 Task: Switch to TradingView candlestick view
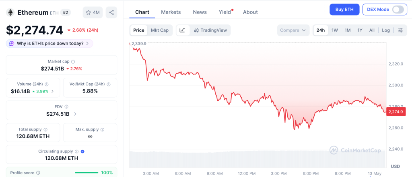click(x=210, y=30)
